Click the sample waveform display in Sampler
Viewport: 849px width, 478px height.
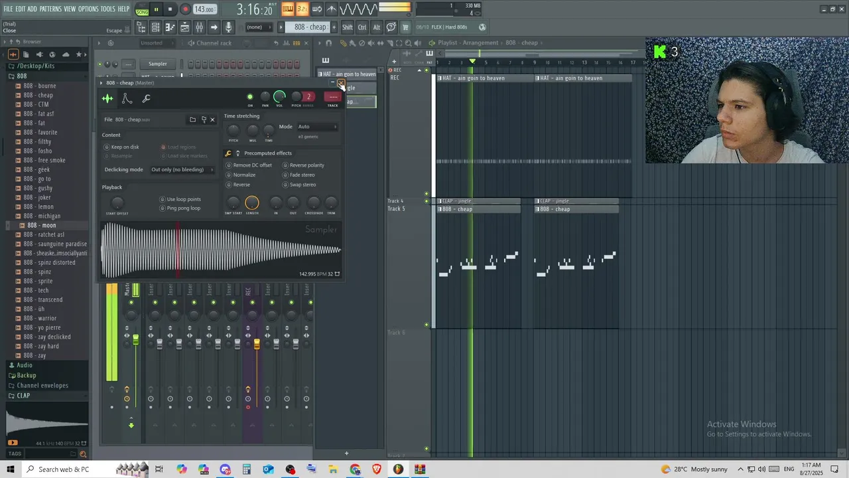pyautogui.click(x=220, y=250)
